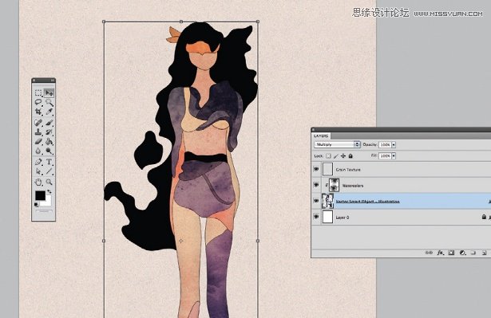
Task: Select the Rectangular Marquee tool
Action: (x=38, y=93)
